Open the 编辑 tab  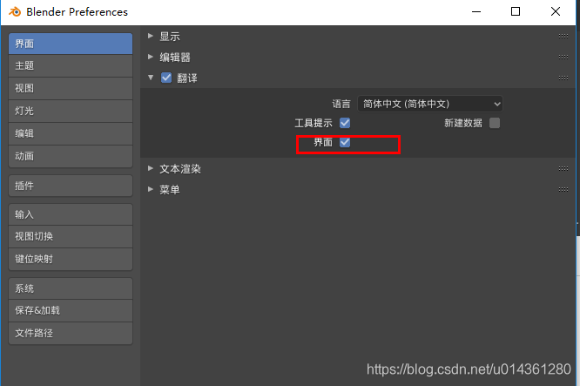[71, 133]
